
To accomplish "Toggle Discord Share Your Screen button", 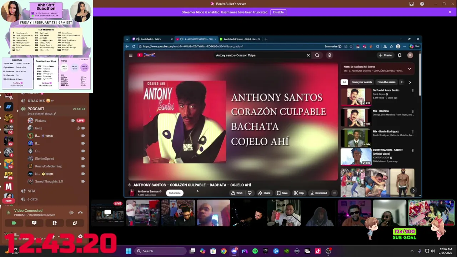I will (x=34, y=223).
